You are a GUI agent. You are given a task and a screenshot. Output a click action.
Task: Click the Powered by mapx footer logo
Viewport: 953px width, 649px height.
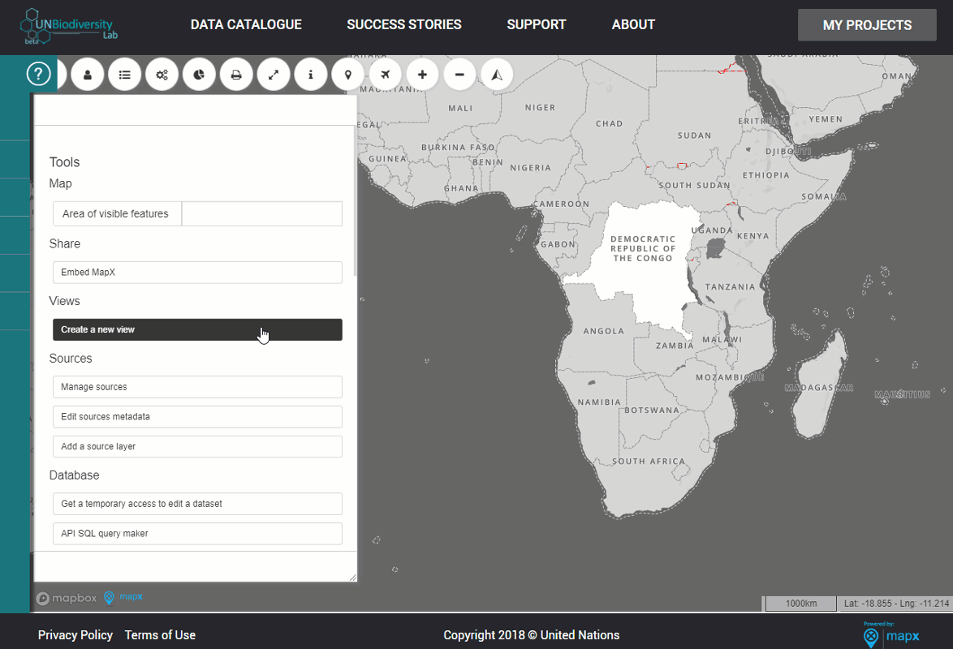(891, 634)
